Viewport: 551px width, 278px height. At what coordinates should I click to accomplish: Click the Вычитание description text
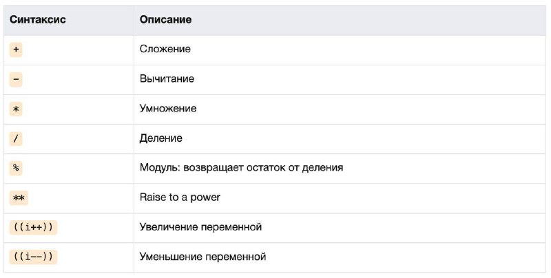pyautogui.click(x=167, y=78)
